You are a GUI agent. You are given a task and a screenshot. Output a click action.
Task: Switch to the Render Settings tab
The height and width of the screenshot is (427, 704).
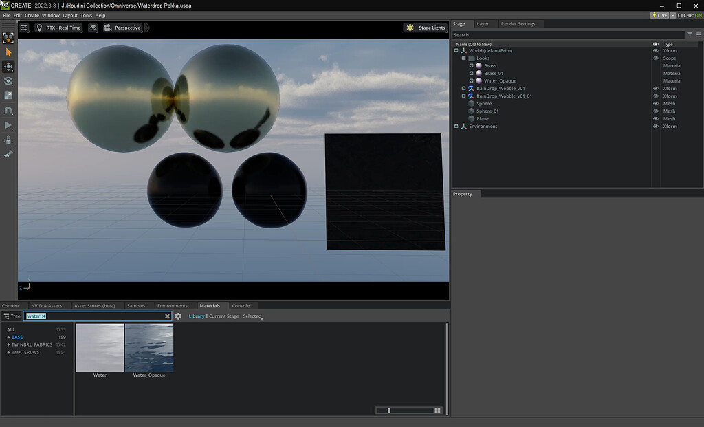(518, 24)
